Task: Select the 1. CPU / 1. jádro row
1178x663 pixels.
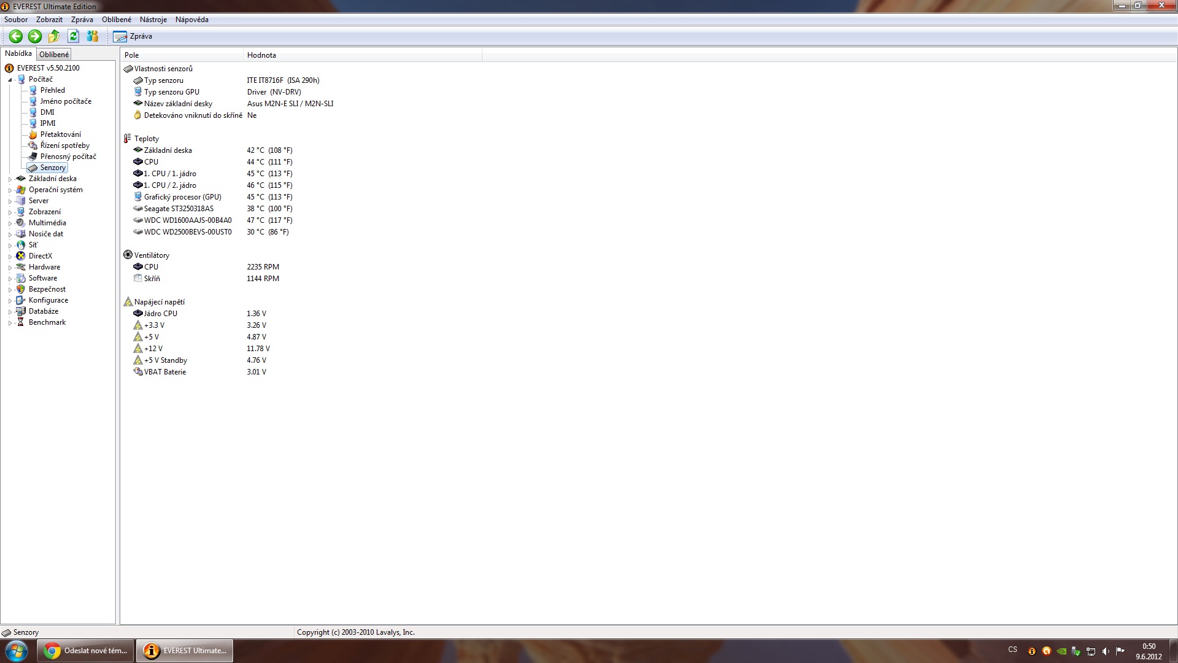Action: point(213,174)
